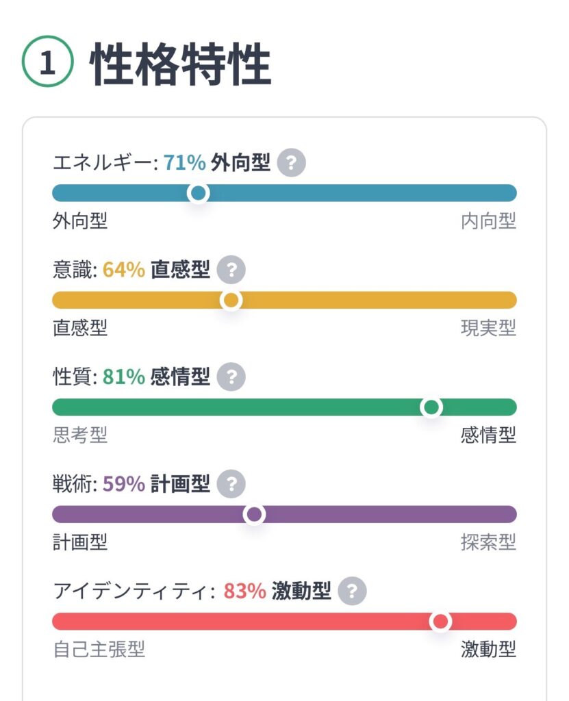Click the 現実型 label under the yellow bar
The image size is (569, 701).
point(488,328)
